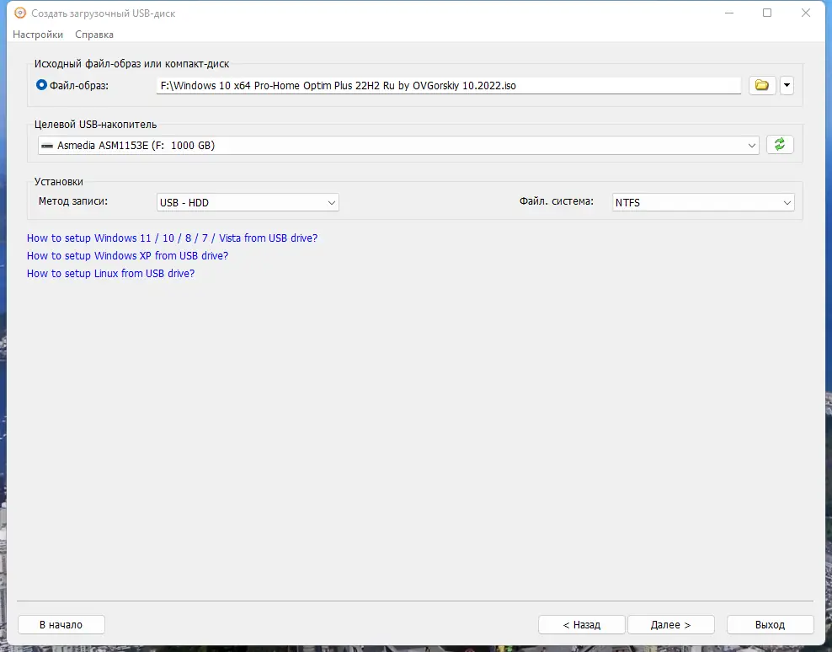This screenshot has width=832, height=652.
Task: Minimize the Создать загрузочный USB-диск window
Action: (x=729, y=13)
